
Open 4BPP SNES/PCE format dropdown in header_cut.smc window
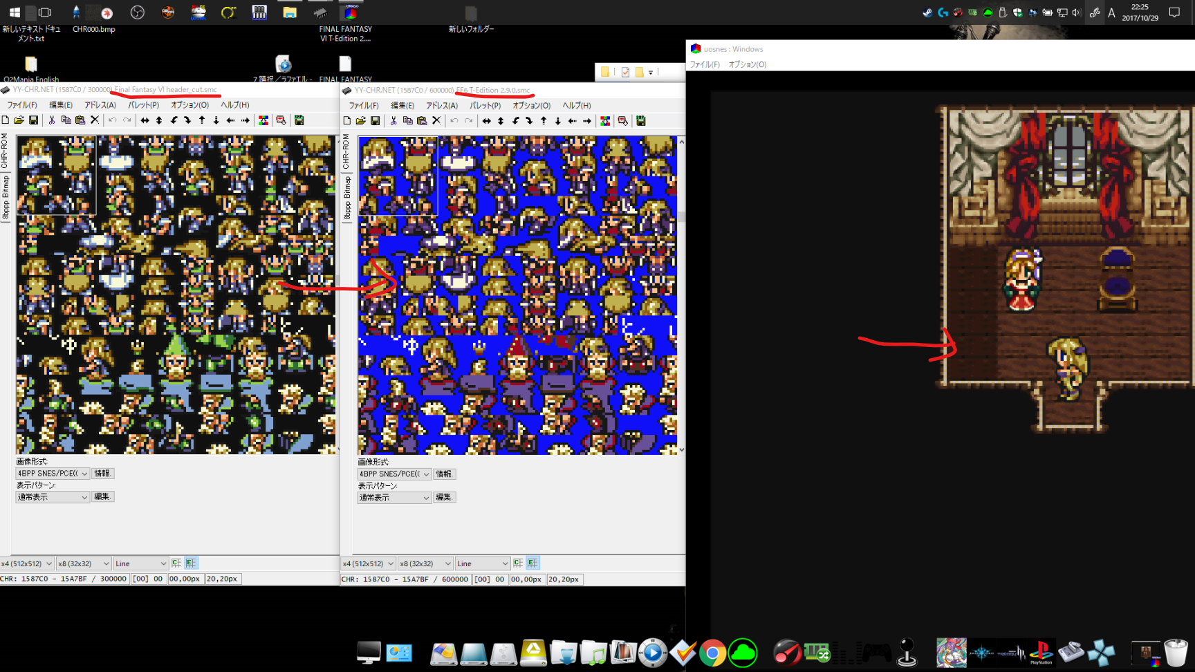[x=53, y=474]
